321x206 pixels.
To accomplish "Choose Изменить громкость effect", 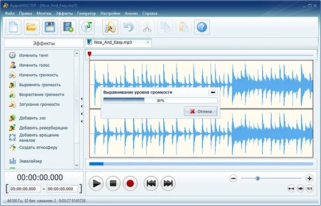I will (34, 75).
